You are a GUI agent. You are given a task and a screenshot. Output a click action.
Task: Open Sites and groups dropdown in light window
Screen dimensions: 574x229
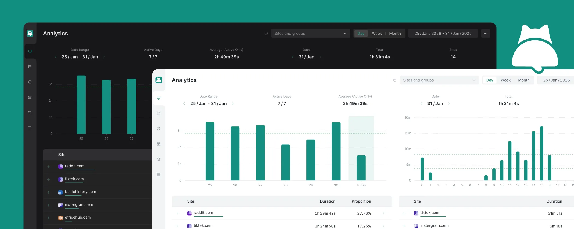pyautogui.click(x=439, y=80)
